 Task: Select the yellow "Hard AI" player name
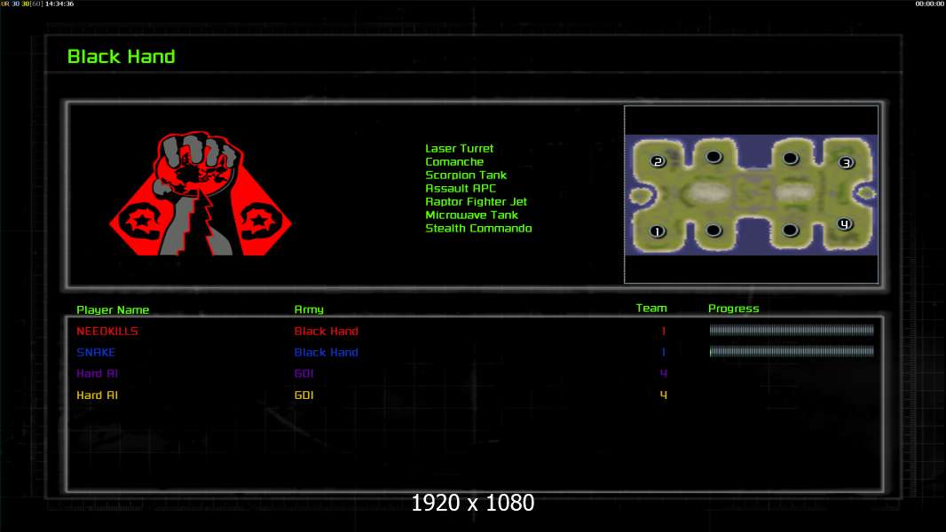click(x=97, y=395)
